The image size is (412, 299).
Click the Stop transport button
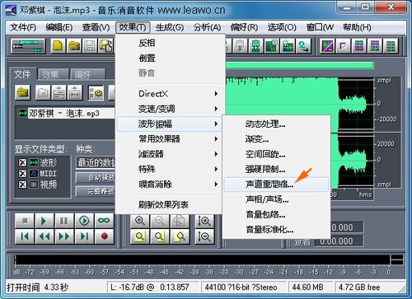[25, 221]
